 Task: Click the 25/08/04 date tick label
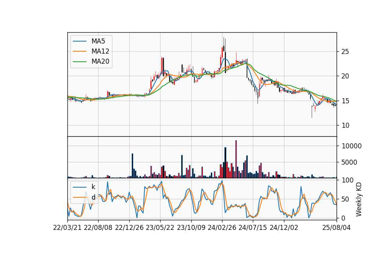337,228
